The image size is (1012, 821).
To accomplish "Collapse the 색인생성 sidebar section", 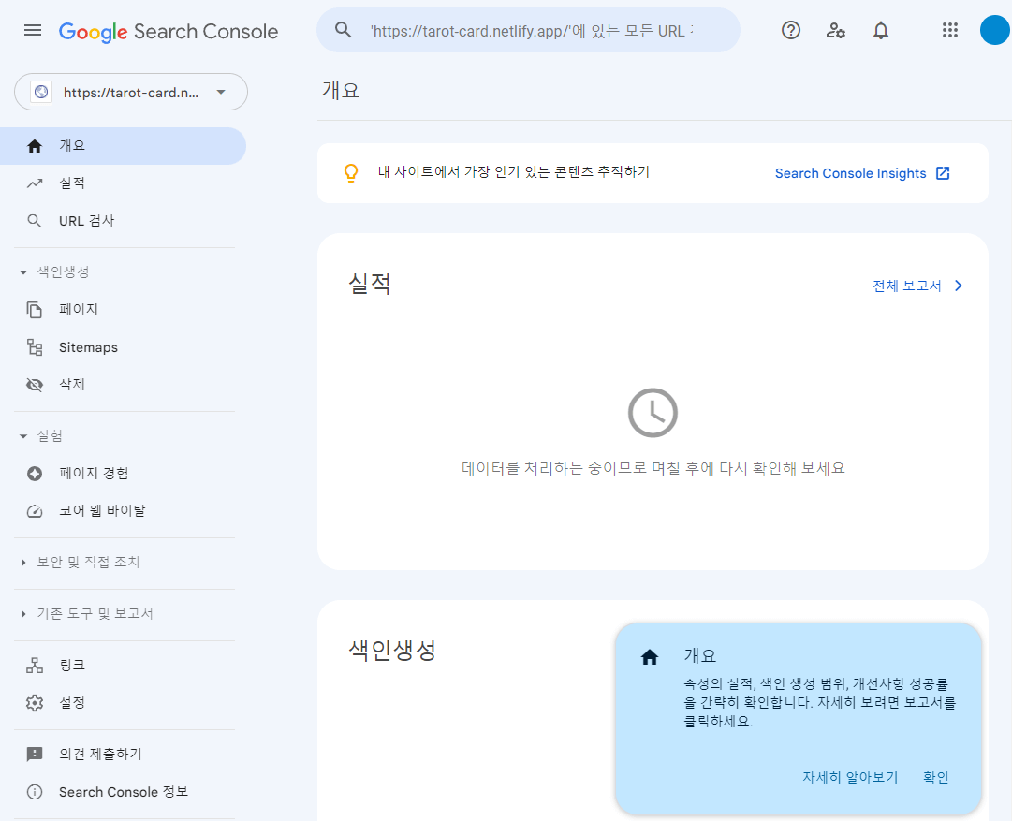I will pos(22,271).
